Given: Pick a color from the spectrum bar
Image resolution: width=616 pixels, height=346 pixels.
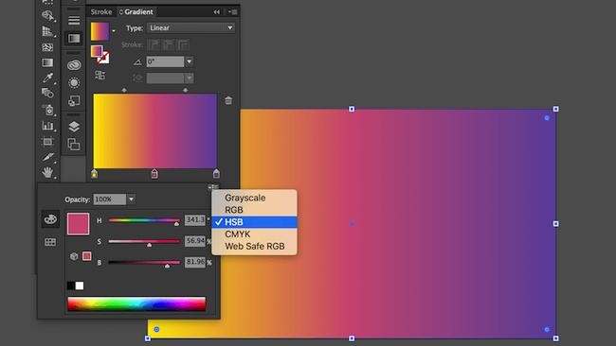Looking at the screenshot, I should point(136,304).
